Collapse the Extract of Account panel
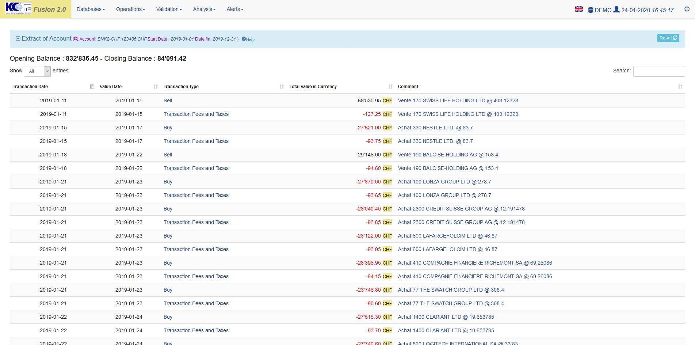This screenshot has height=345, width=695. (x=18, y=39)
